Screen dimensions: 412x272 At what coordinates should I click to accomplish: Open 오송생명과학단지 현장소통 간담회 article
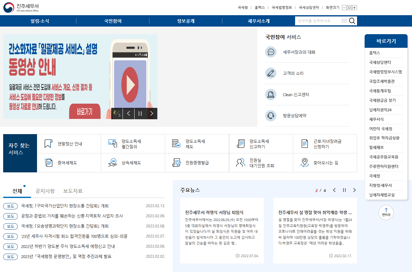click(65, 226)
